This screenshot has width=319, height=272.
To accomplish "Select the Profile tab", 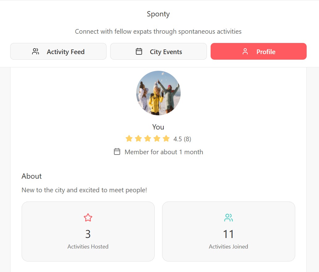I will [258, 52].
